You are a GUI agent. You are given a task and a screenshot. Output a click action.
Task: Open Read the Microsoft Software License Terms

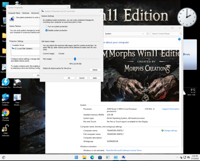coord(124,150)
